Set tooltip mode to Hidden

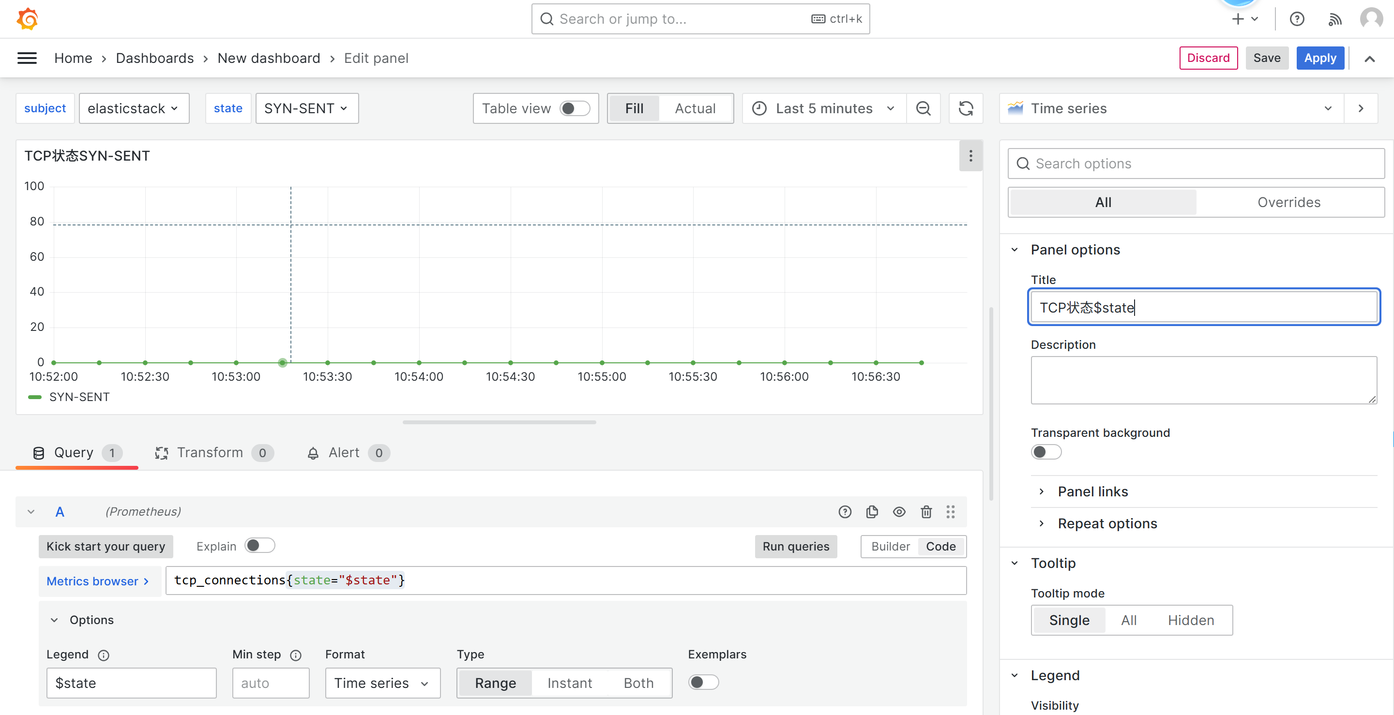pyautogui.click(x=1191, y=620)
